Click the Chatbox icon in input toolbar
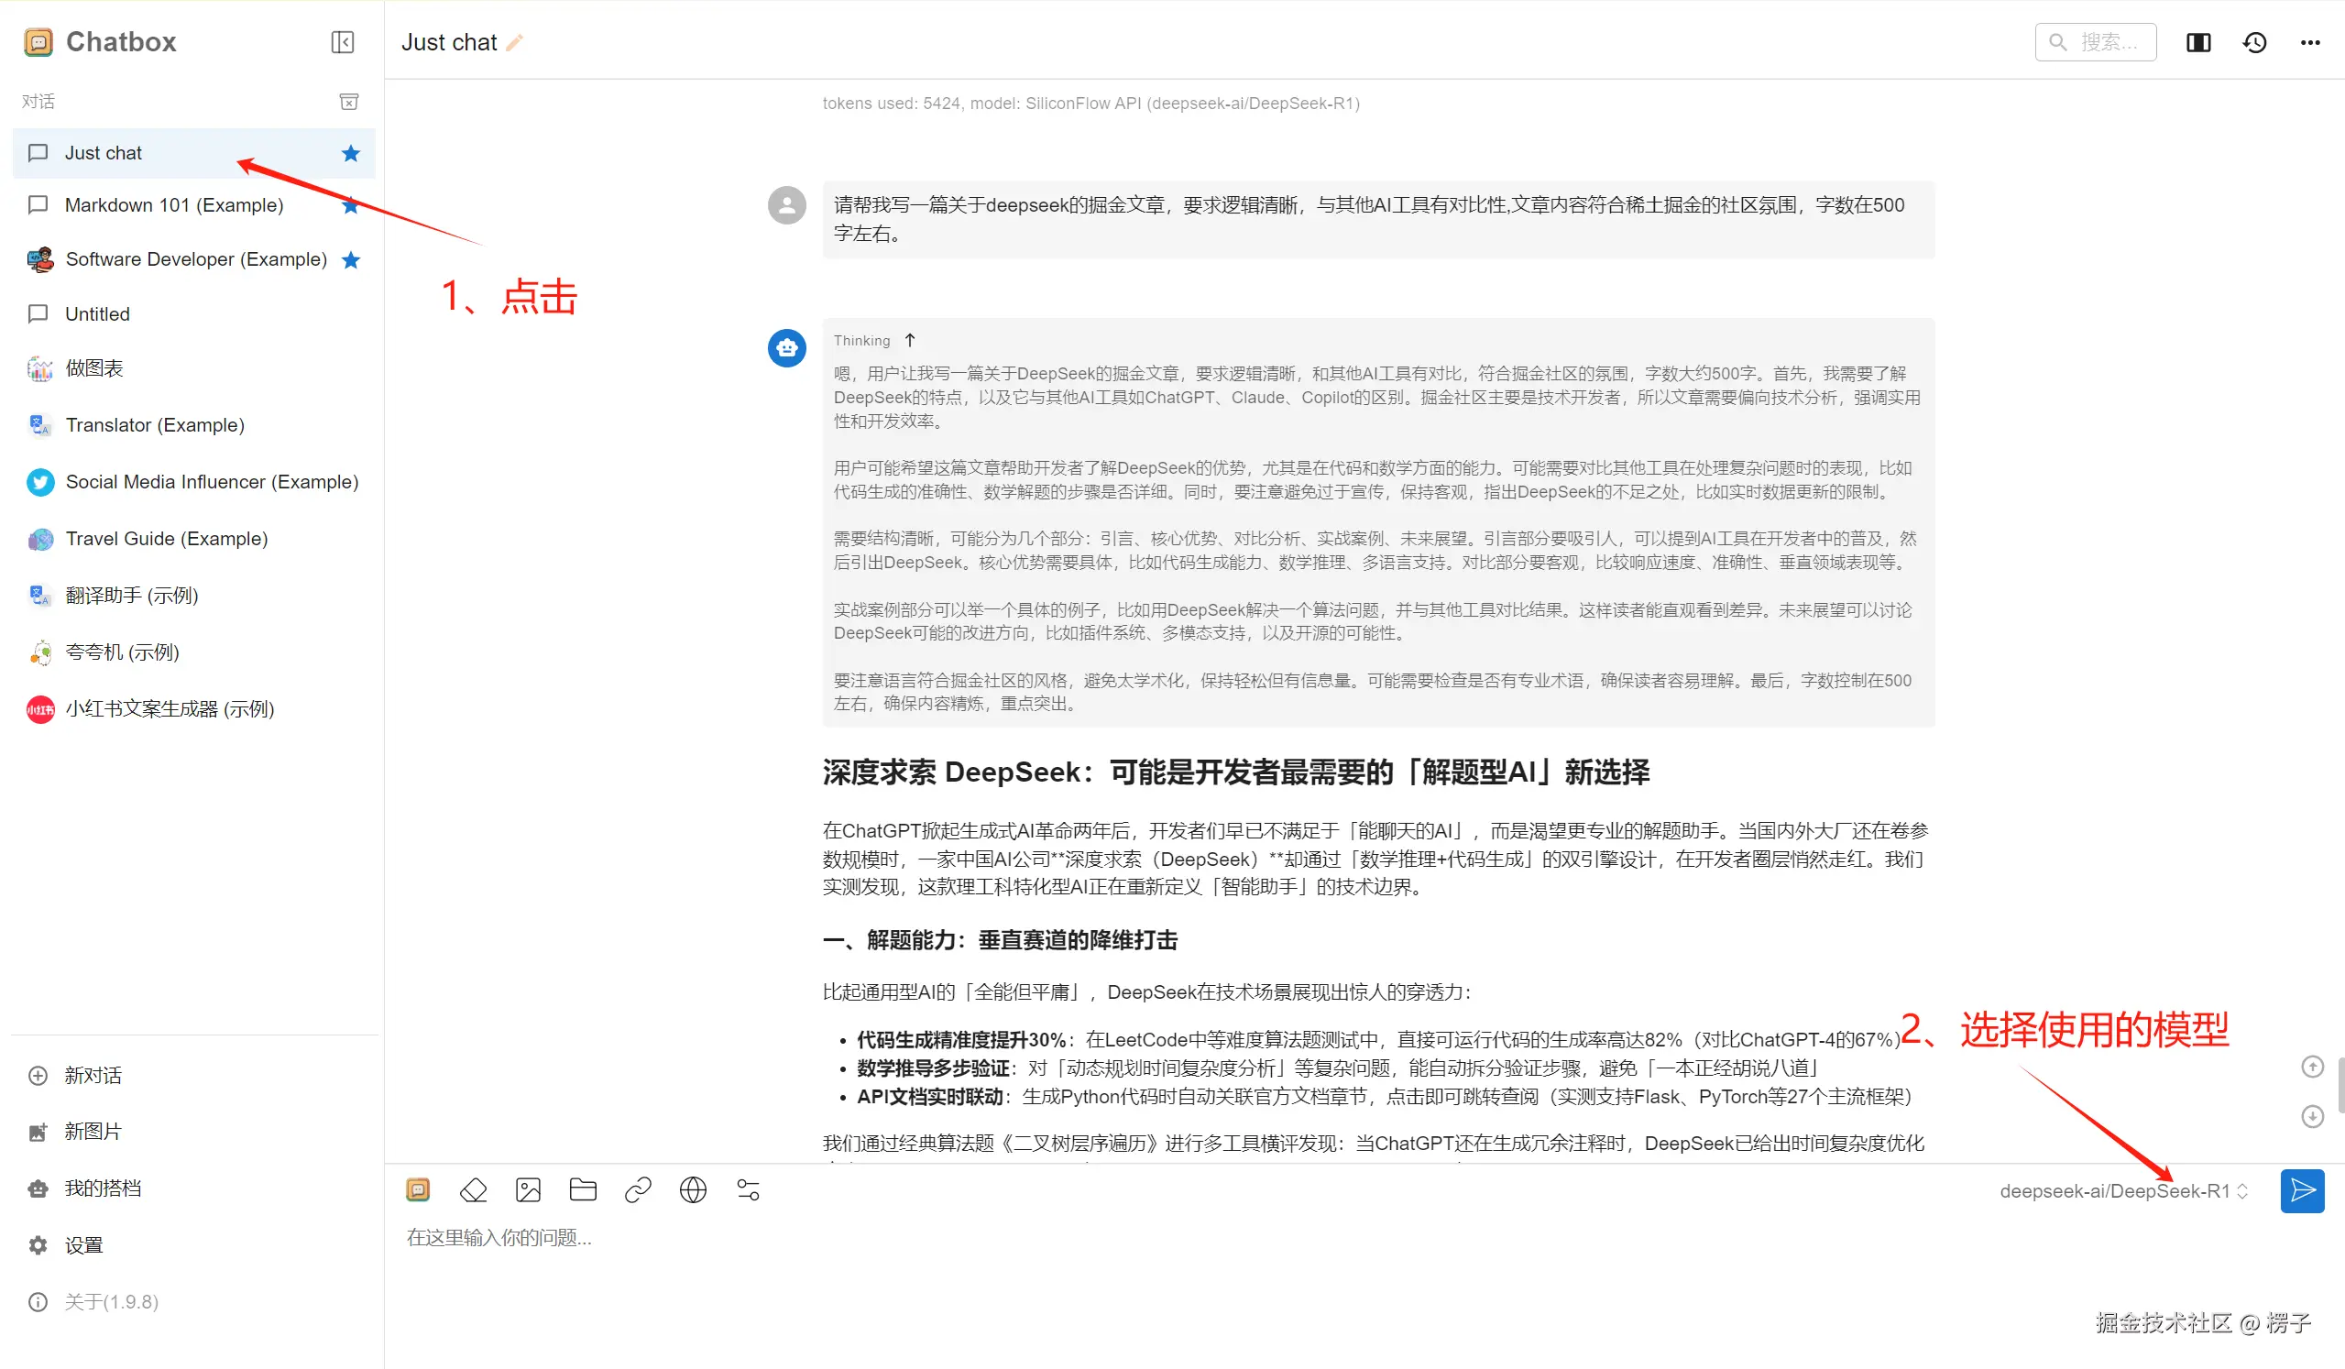2345x1369 pixels. point(419,1190)
